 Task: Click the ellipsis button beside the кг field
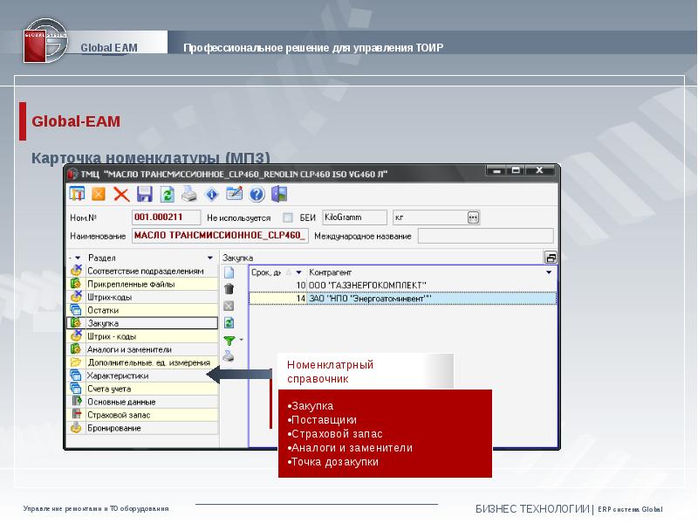[473, 217]
